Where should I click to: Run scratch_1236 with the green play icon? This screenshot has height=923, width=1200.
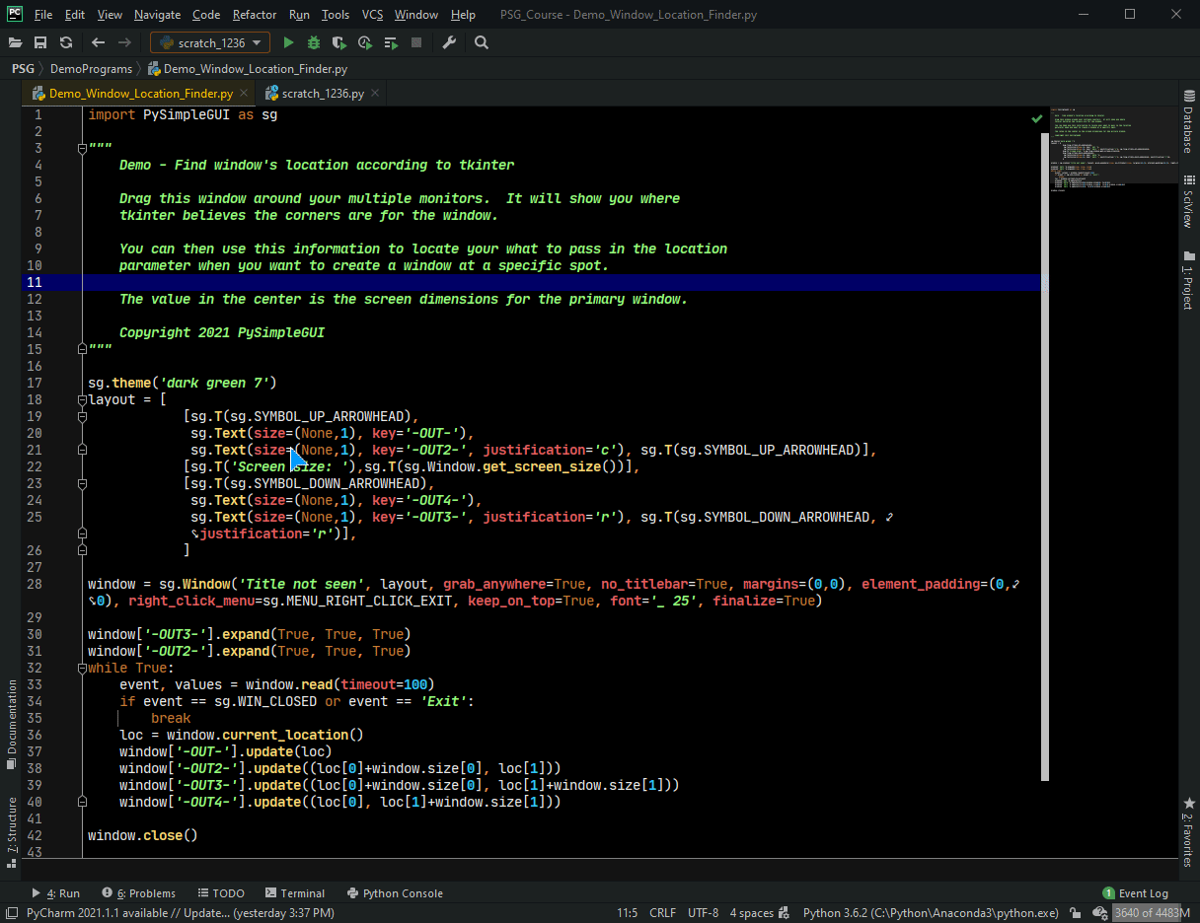(x=288, y=42)
